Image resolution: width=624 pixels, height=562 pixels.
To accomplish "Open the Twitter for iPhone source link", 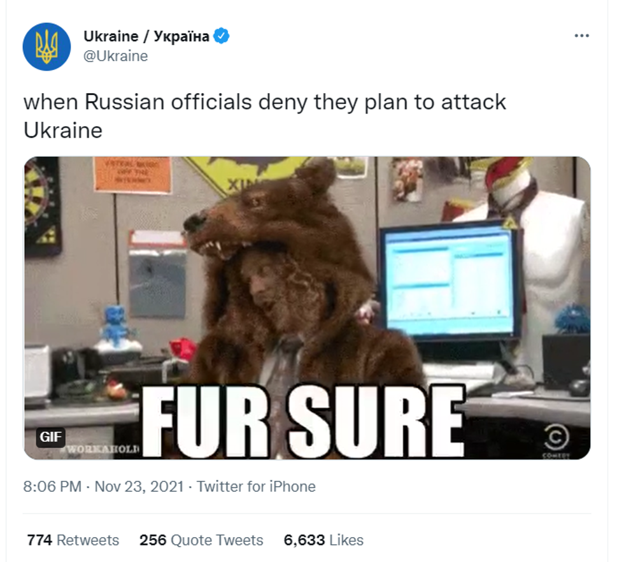I will (x=256, y=486).
